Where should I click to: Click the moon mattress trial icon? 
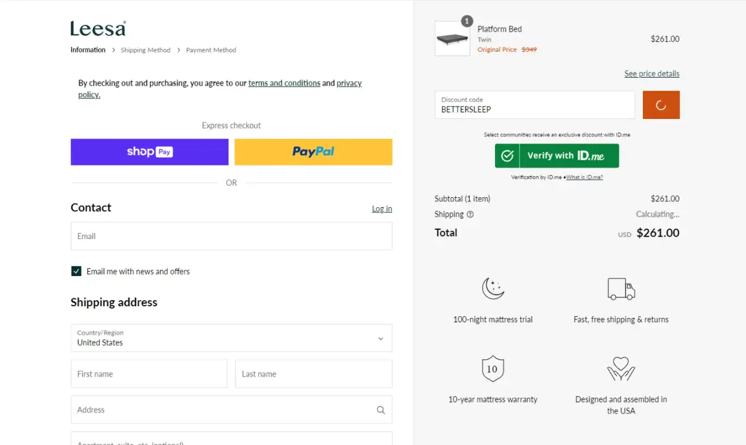click(493, 288)
